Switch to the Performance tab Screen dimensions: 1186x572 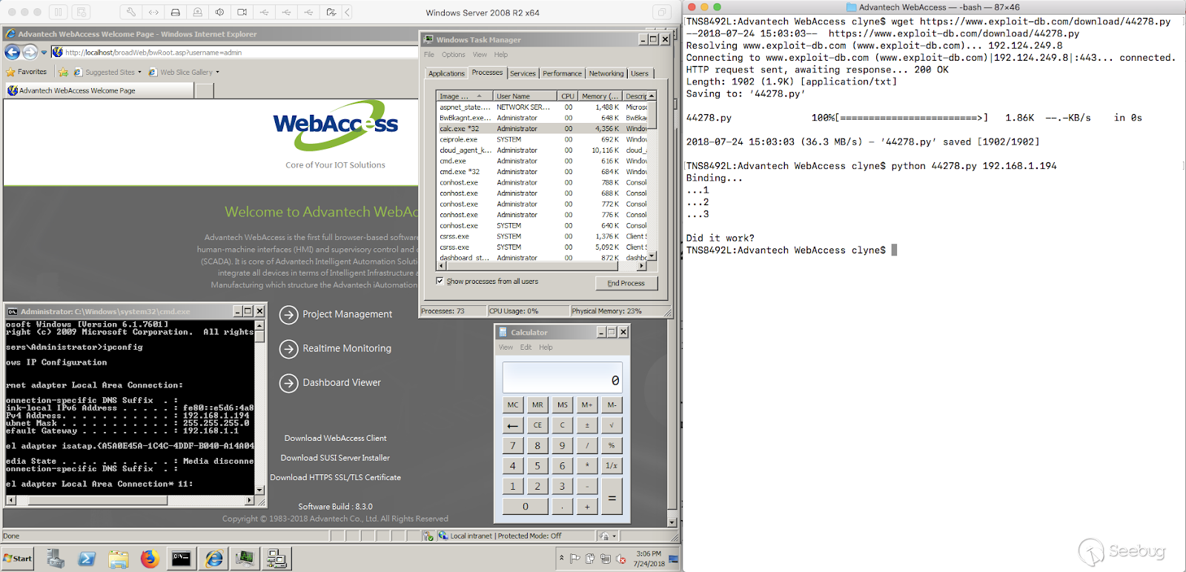tap(562, 73)
